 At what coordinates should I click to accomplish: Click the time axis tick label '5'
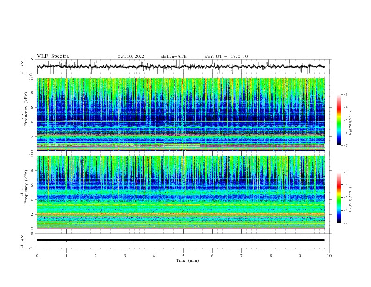(x=183, y=256)
